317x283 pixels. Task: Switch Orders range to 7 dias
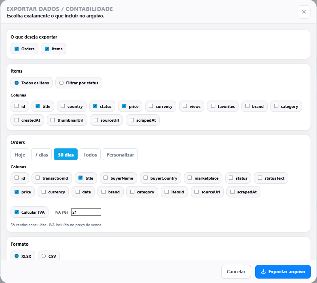coord(41,154)
